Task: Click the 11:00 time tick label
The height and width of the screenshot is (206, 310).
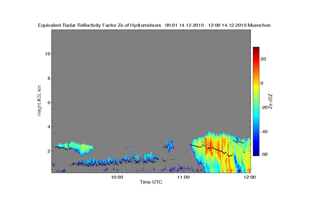Action: tap(184, 177)
